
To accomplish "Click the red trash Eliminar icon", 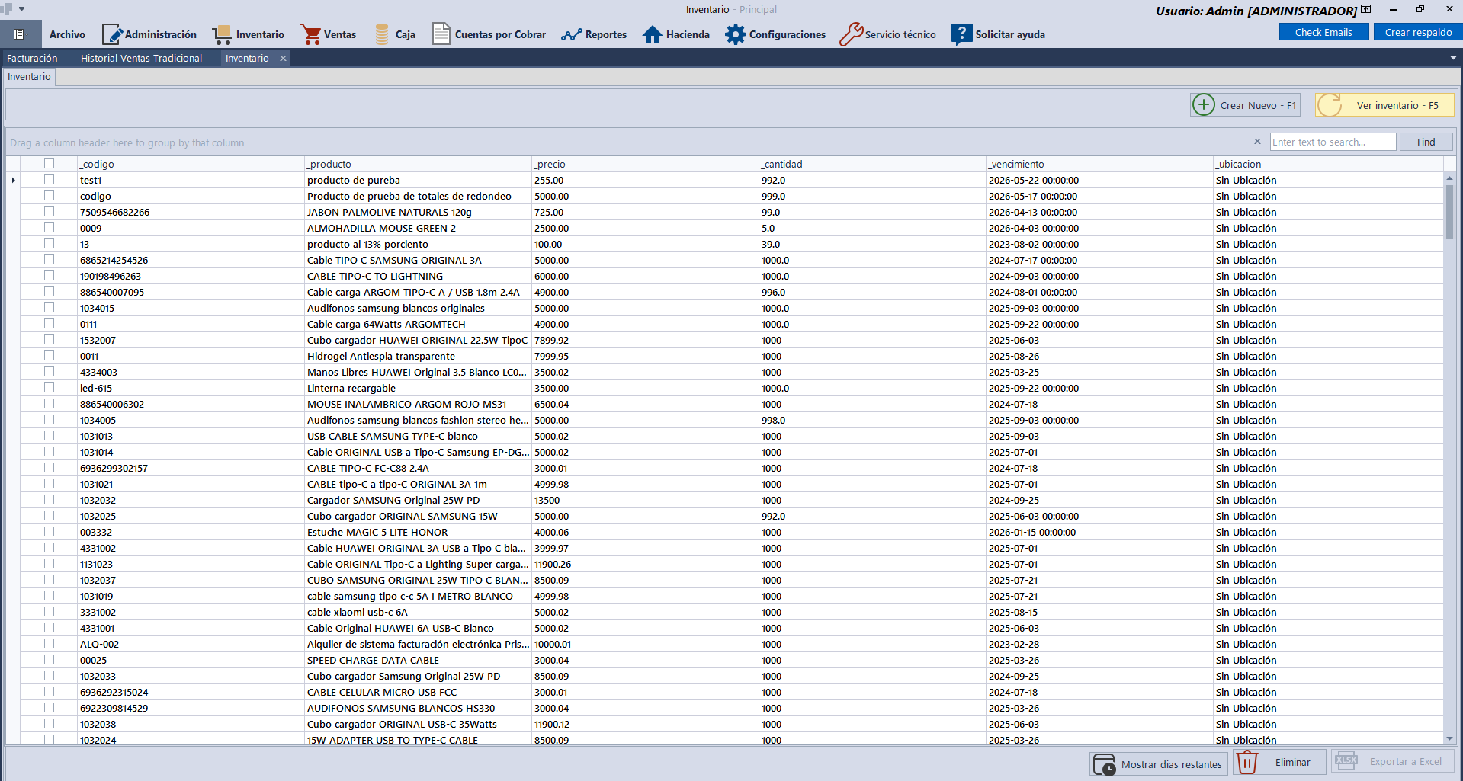I will tap(1247, 762).
